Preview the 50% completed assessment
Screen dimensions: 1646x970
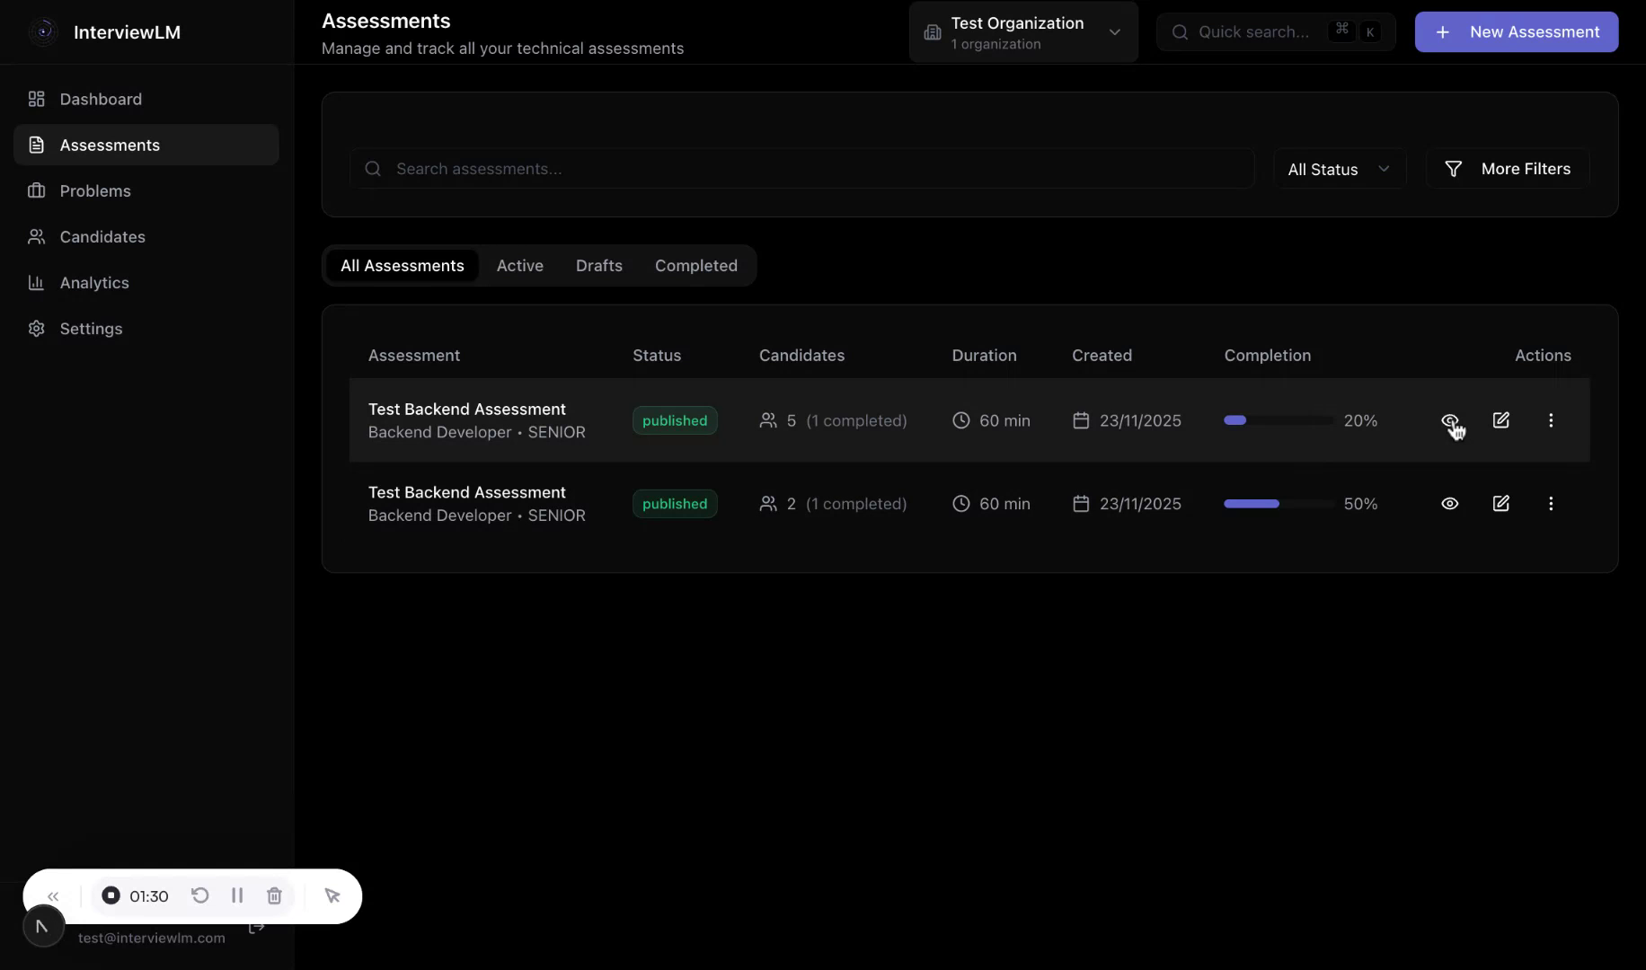click(1449, 503)
